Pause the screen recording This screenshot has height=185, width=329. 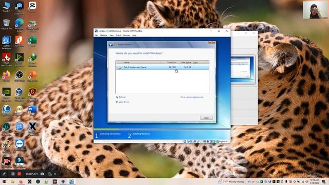[x=13, y=174]
